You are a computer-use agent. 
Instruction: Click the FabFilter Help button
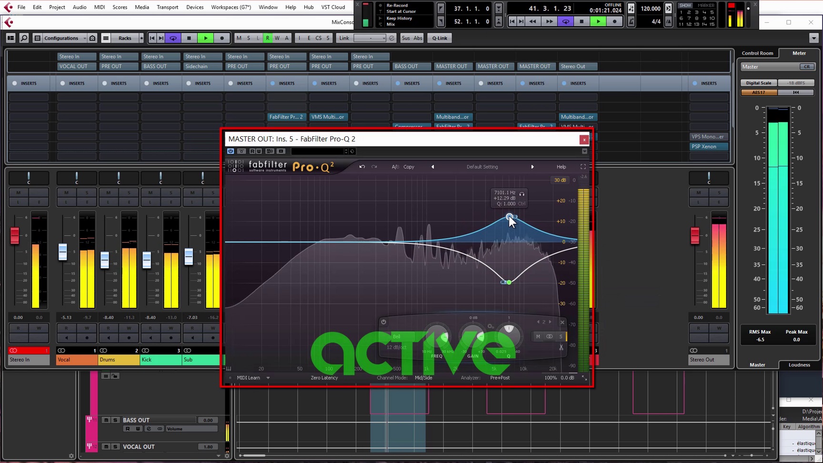561,167
